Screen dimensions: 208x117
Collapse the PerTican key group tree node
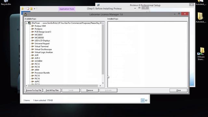[x=27, y=23]
